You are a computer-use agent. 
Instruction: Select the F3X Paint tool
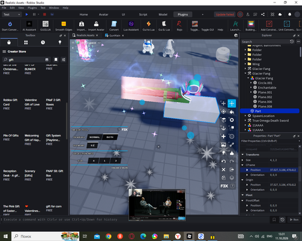click(x=232, y=111)
